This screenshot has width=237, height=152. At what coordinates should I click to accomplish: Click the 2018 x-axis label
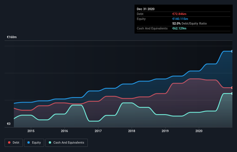click(132, 131)
